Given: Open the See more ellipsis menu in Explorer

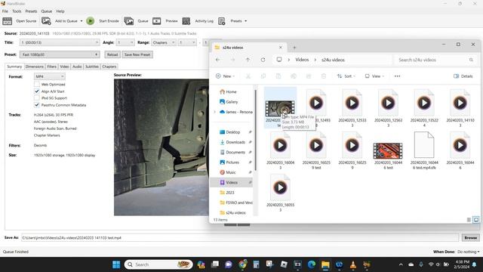Looking at the screenshot, I should coord(398,76).
